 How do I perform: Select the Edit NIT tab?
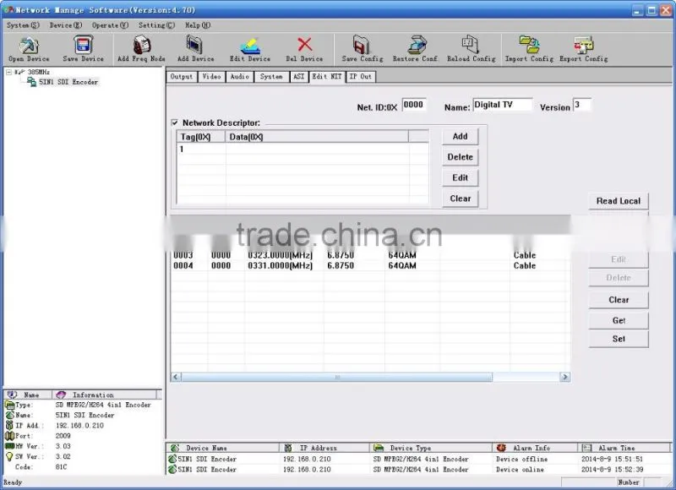pyautogui.click(x=327, y=77)
